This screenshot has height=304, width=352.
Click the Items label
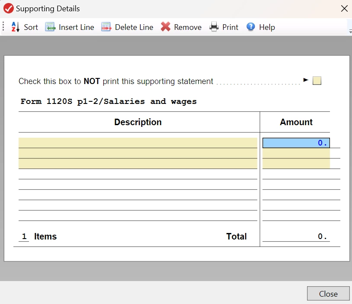click(x=45, y=236)
